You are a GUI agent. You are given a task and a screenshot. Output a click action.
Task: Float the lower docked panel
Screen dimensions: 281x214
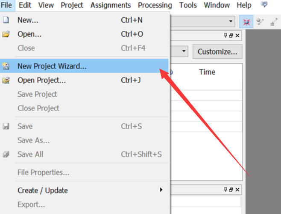click(231, 190)
